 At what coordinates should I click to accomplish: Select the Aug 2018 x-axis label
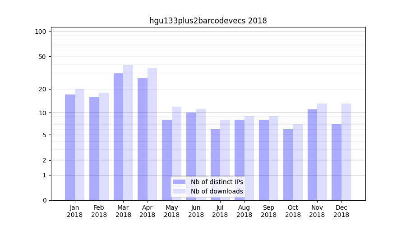(244, 211)
